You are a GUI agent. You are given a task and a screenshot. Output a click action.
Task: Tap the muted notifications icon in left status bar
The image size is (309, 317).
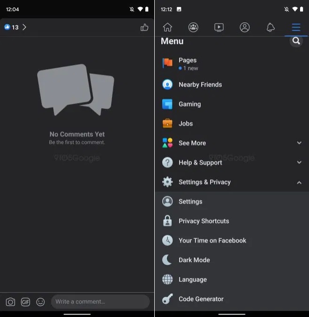click(x=132, y=9)
